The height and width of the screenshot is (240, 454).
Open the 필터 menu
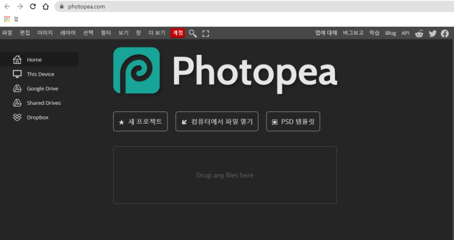106,33
